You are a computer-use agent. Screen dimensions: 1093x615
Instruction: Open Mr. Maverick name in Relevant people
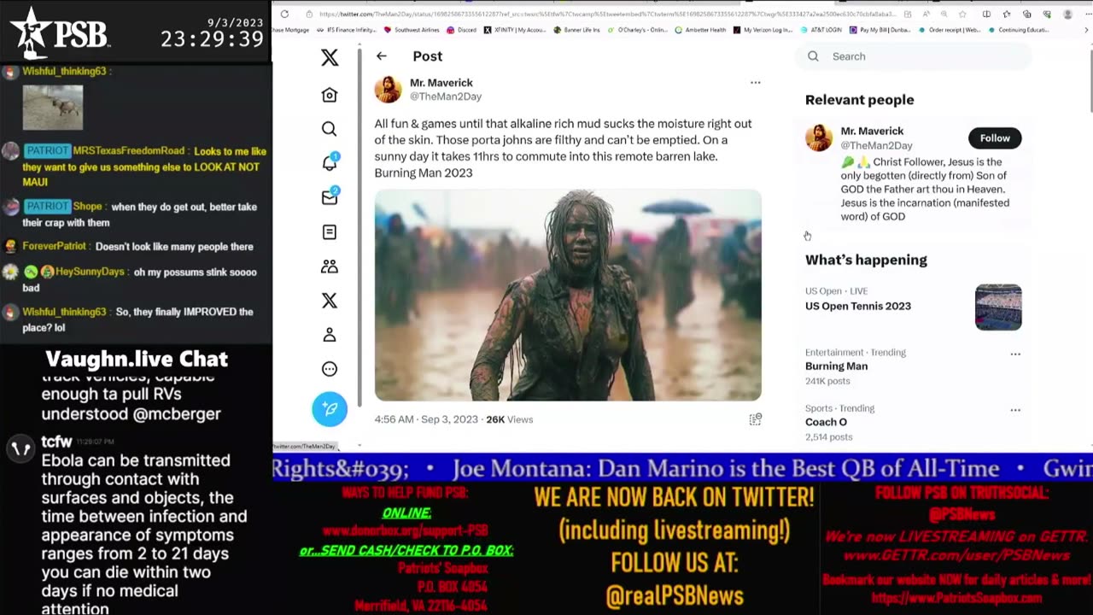[x=872, y=131]
